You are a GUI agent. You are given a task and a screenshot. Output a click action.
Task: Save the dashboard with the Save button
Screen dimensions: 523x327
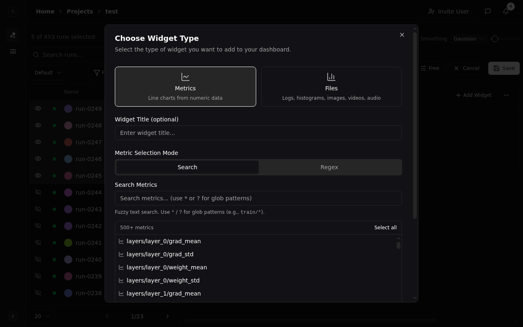click(x=503, y=68)
